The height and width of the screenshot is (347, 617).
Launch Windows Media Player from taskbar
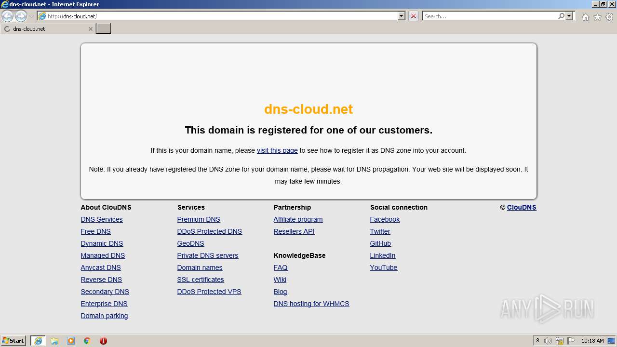click(x=71, y=341)
